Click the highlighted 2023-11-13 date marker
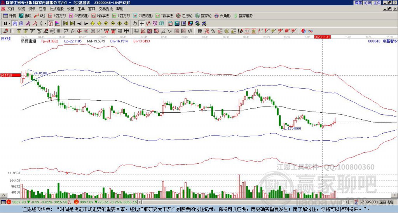This screenshot has height=213, width=398. 322,37
